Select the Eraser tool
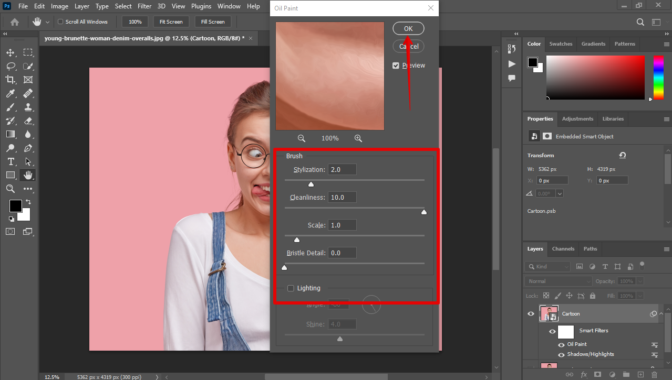This screenshot has height=380, width=672. 28,121
